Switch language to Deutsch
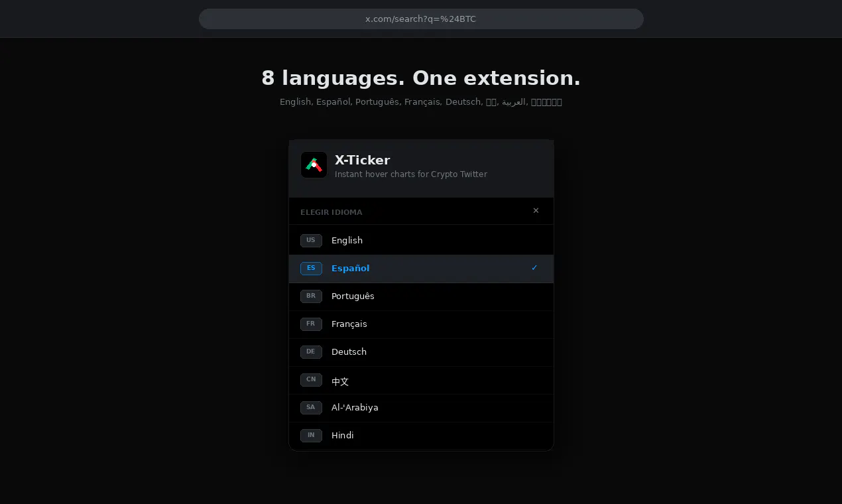The width and height of the screenshot is (842, 504). point(421,352)
